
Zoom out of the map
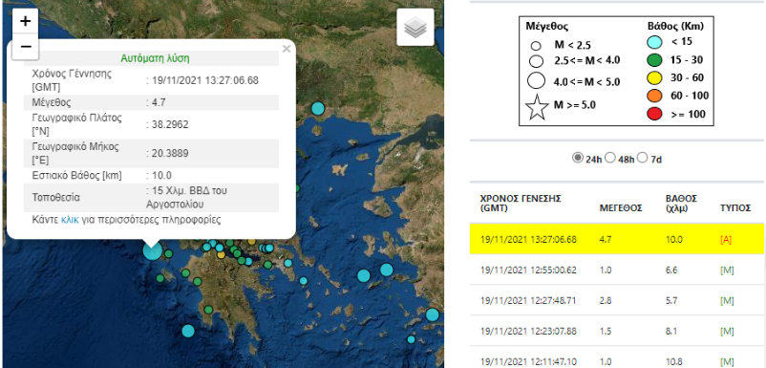pyautogui.click(x=26, y=47)
